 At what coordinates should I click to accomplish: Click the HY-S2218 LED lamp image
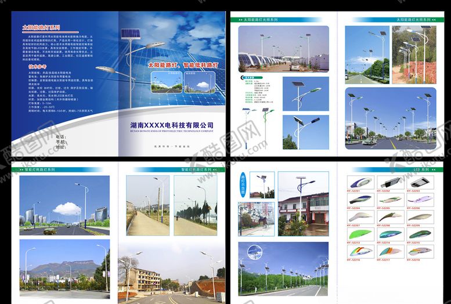point(420,251)
